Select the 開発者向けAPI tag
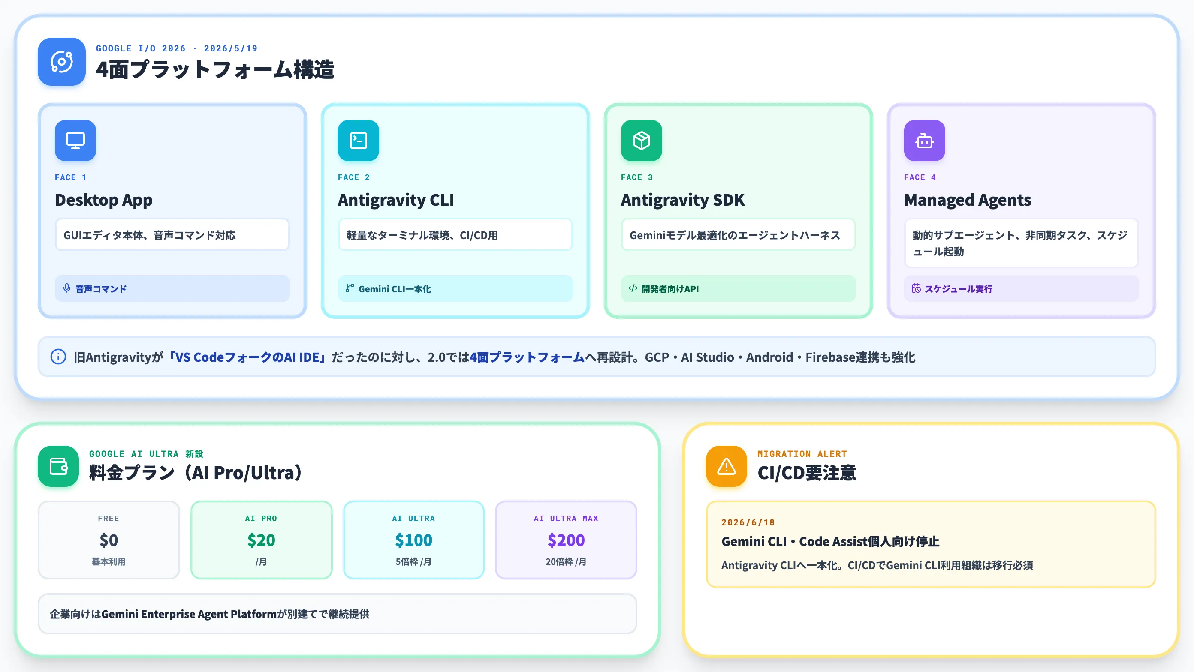The height and width of the screenshot is (672, 1194). (x=739, y=288)
